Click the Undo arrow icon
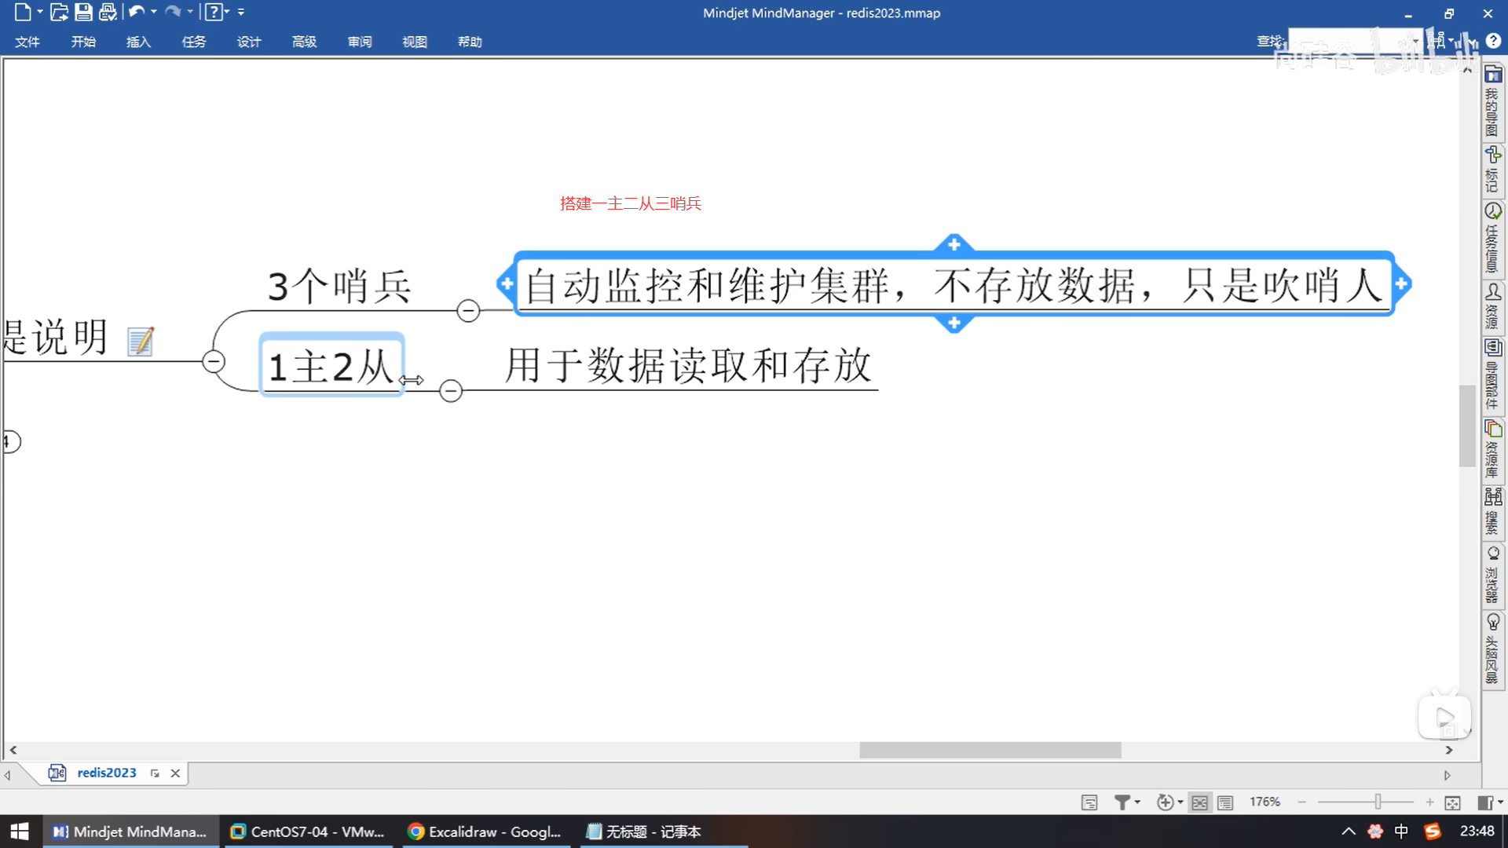Image resolution: width=1508 pixels, height=848 pixels. (x=136, y=12)
